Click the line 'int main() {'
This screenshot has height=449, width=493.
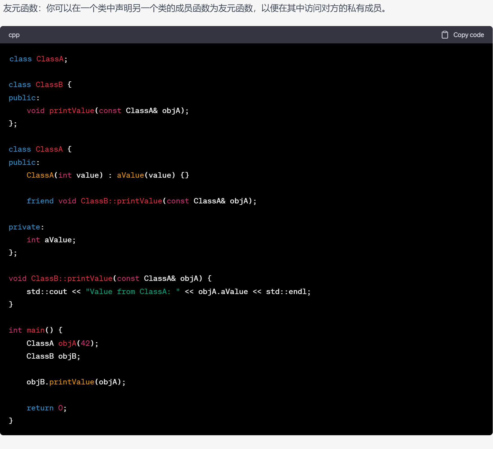(36, 330)
